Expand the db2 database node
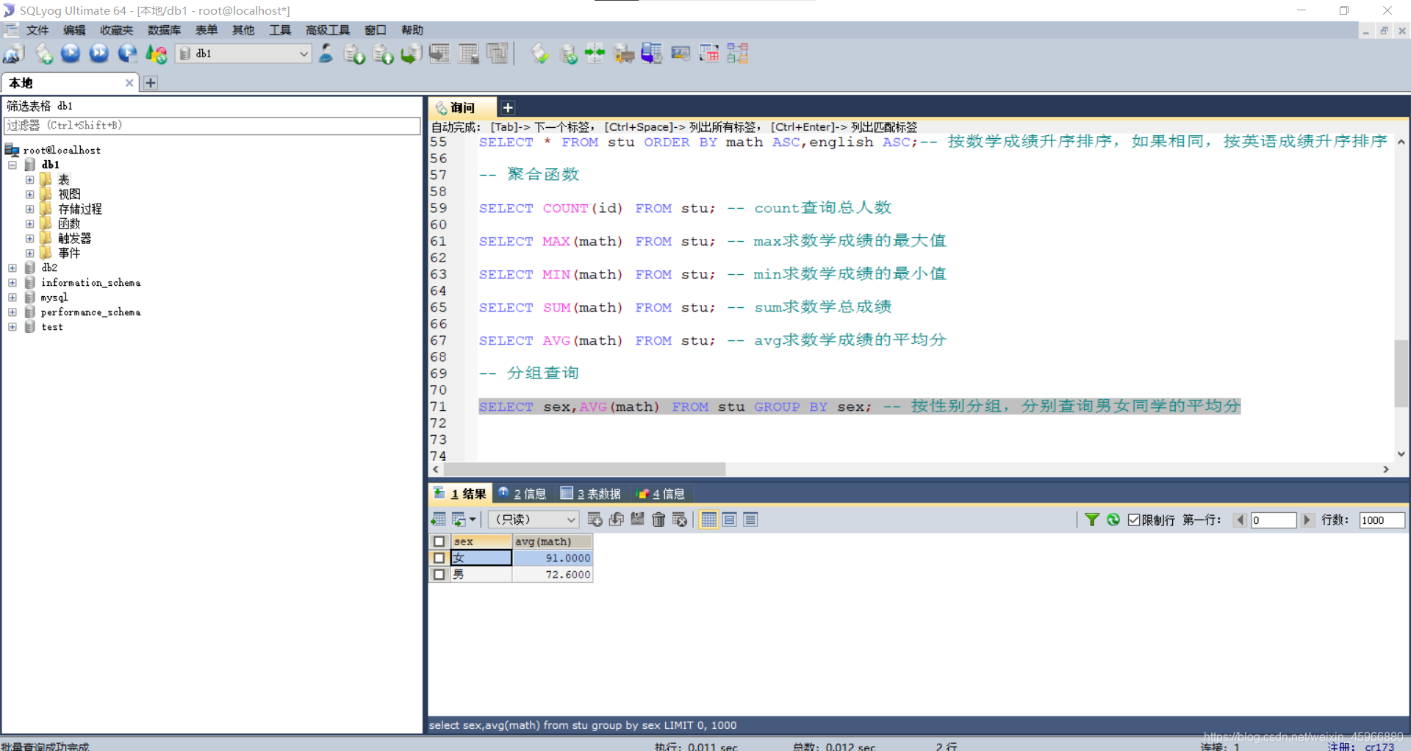 point(12,267)
